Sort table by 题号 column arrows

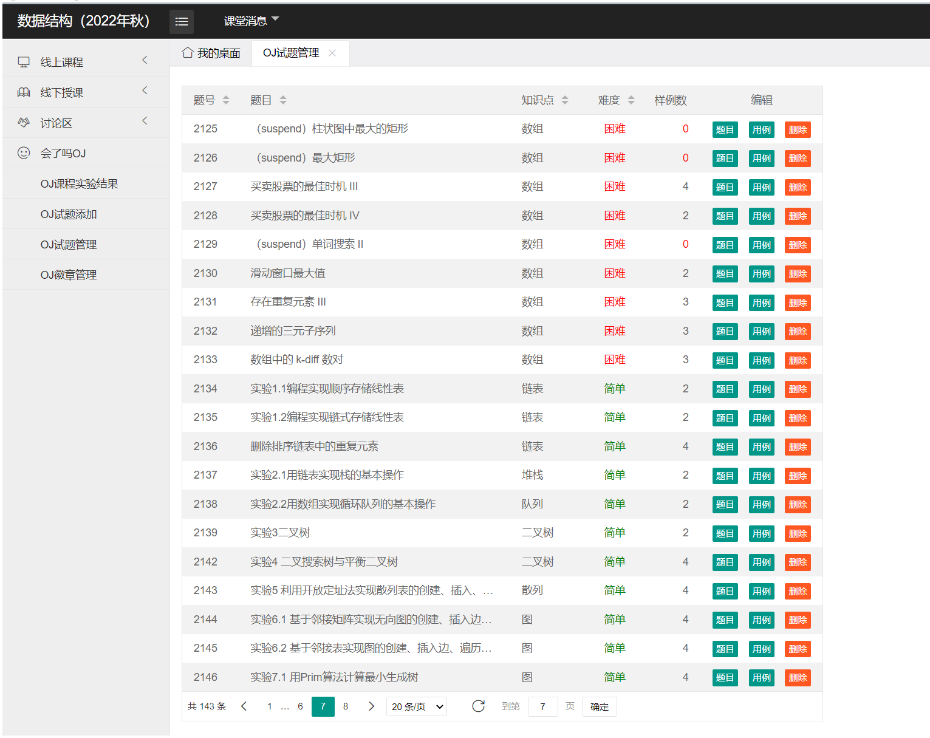pyautogui.click(x=226, y=100)
